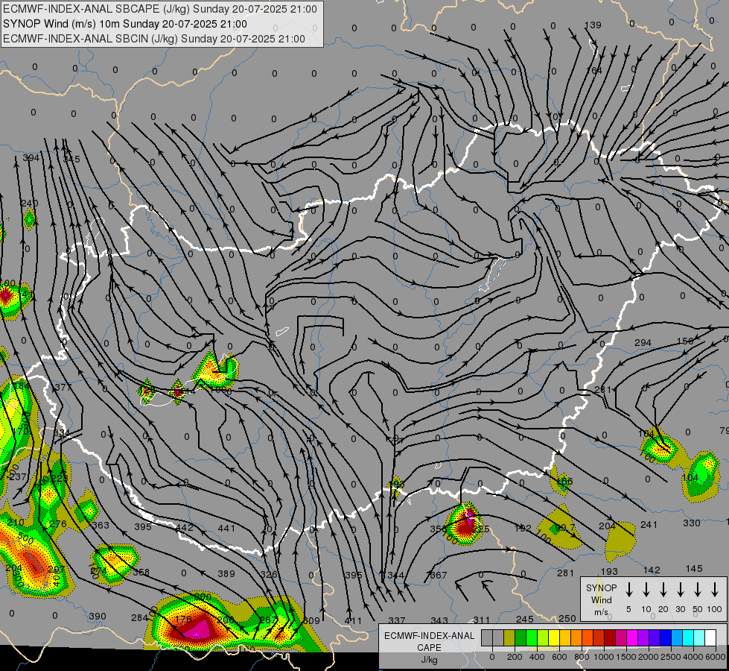Click the map value 166
Screen dimensions: 729x671
coord(564,481)
